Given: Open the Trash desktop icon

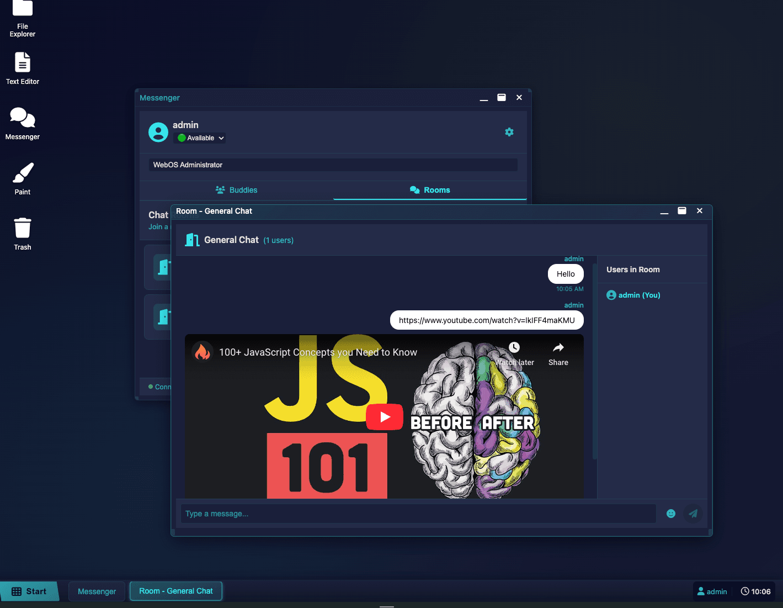Looking at the screenshot, I should coord(23,234).
